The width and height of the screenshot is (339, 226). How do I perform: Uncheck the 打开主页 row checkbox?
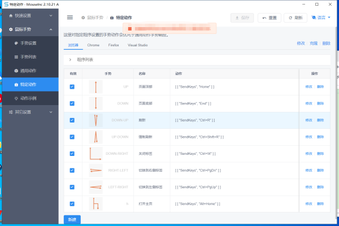click(x=72, y=204)
